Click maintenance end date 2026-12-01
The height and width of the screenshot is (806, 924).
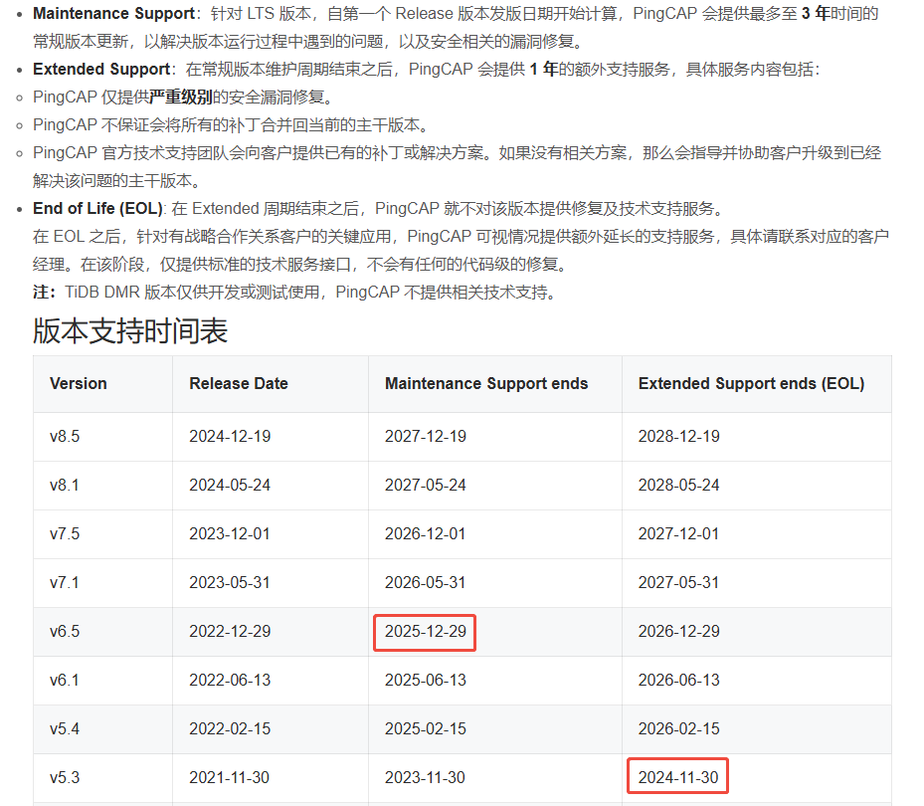(425, 534)
